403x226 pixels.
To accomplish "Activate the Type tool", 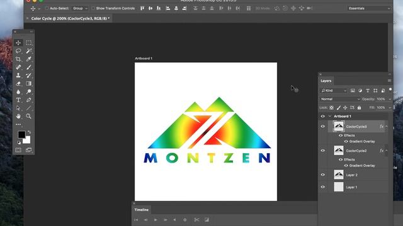I will [x=18, y=100].
